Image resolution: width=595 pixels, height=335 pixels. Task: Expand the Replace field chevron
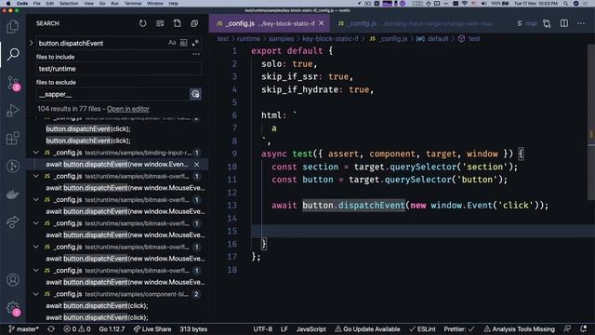click(x=31, y=43)
